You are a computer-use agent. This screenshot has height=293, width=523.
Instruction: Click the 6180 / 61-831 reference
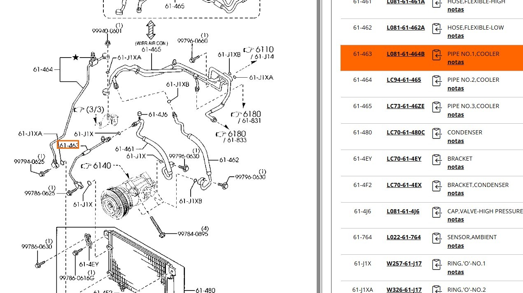(x=246, y=117)
